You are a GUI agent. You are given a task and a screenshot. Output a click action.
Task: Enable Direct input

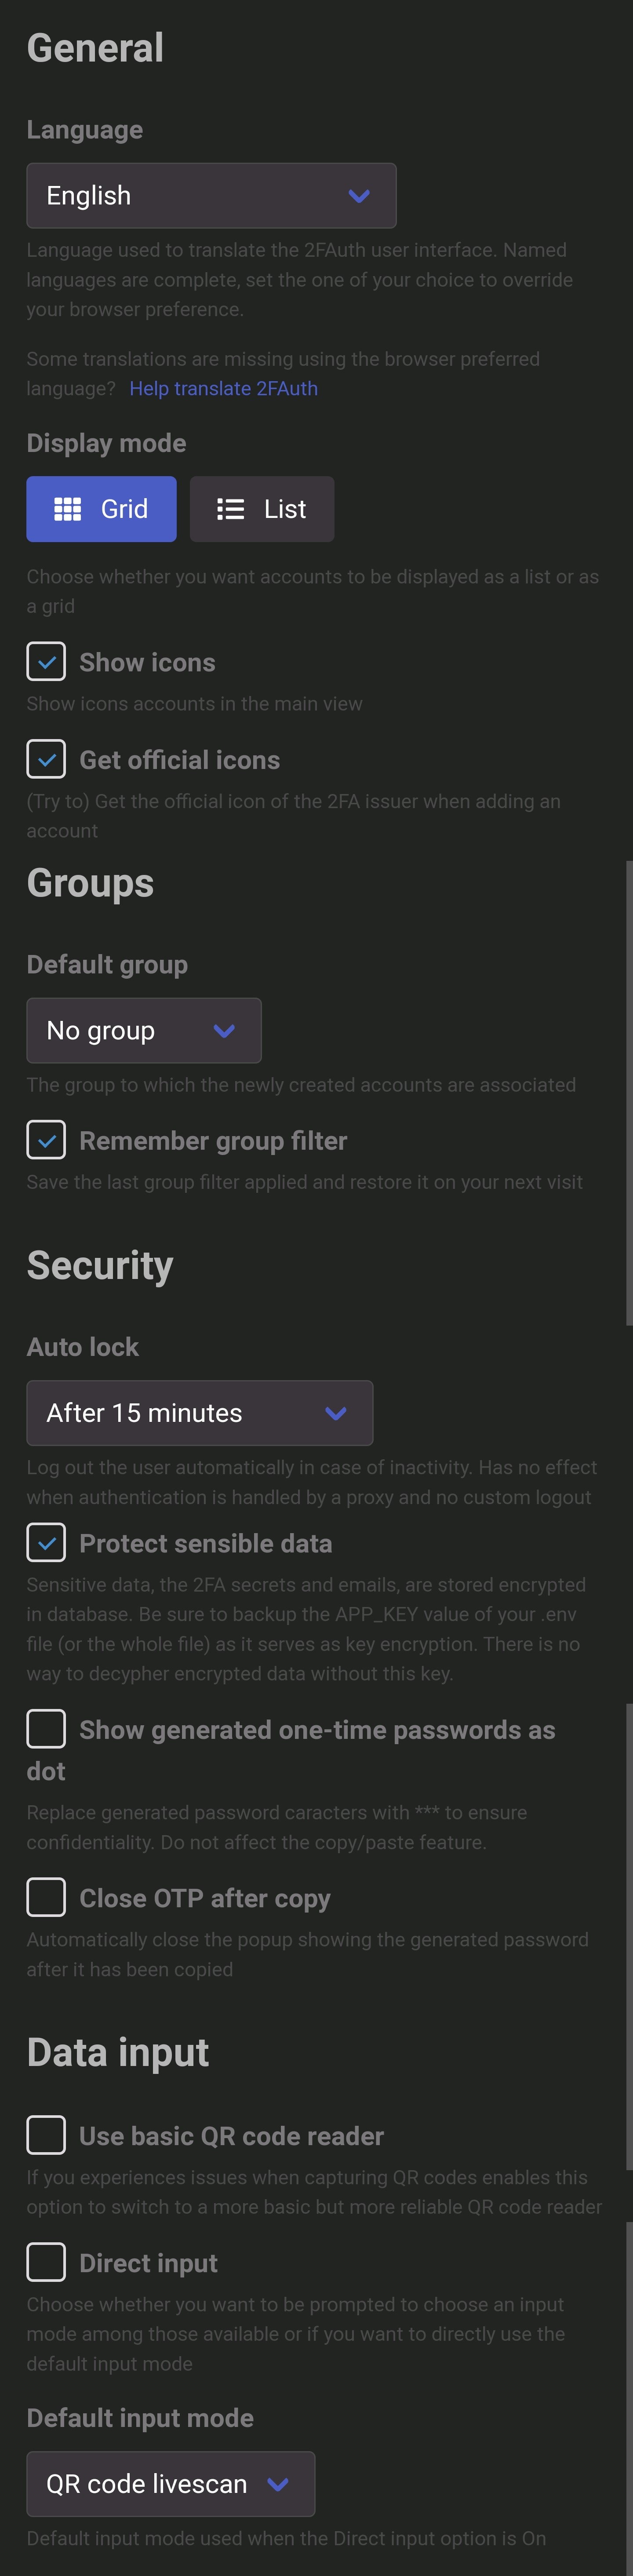46,2262
